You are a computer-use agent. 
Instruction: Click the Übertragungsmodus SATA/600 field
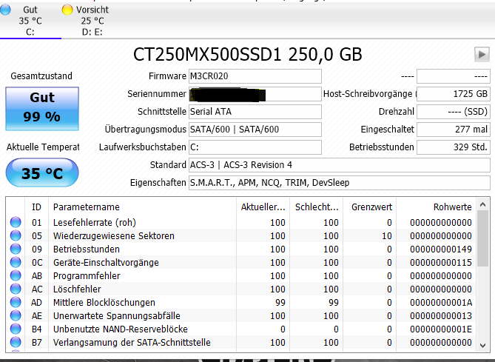[255, 130]
